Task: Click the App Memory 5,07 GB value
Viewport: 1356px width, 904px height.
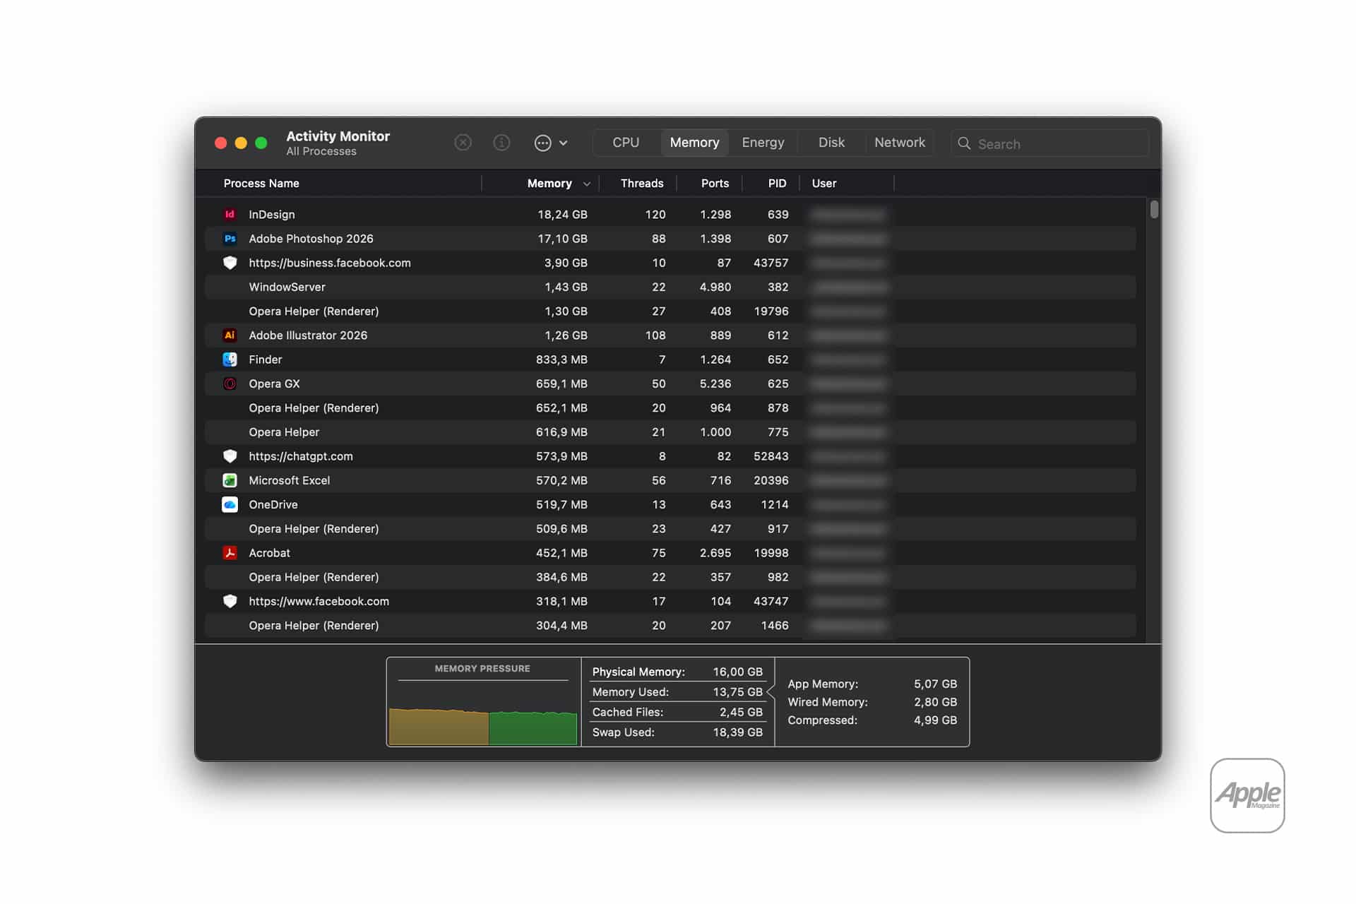Action: (x=935, y=684)
